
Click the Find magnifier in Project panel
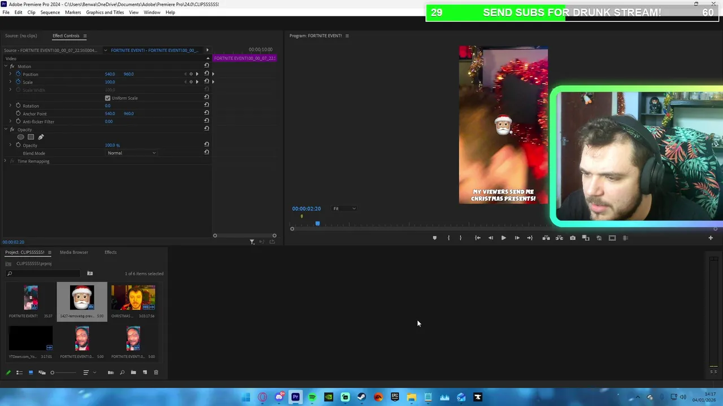[122, 372]
